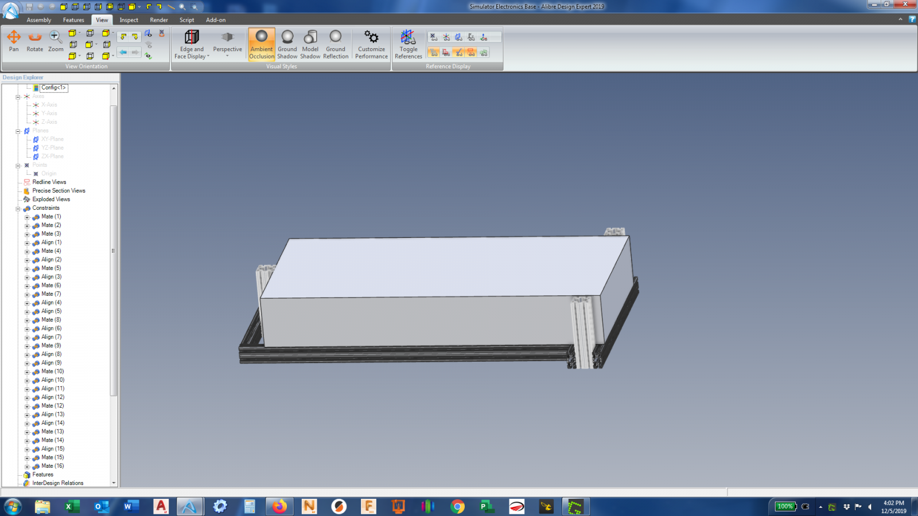918x516 pixels.
Task: Open the Windows Start menu
Action: pyautogui.click(x=13, y=507)
